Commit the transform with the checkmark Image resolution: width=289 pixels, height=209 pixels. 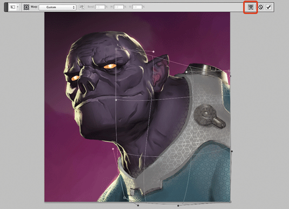coord(268,7)
